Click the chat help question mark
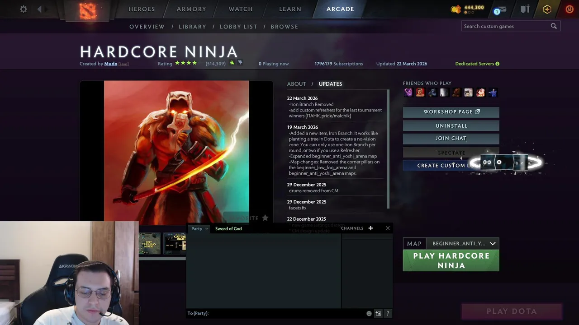The width and height of the screenshot is (579, 325). (x=388, y=313)
